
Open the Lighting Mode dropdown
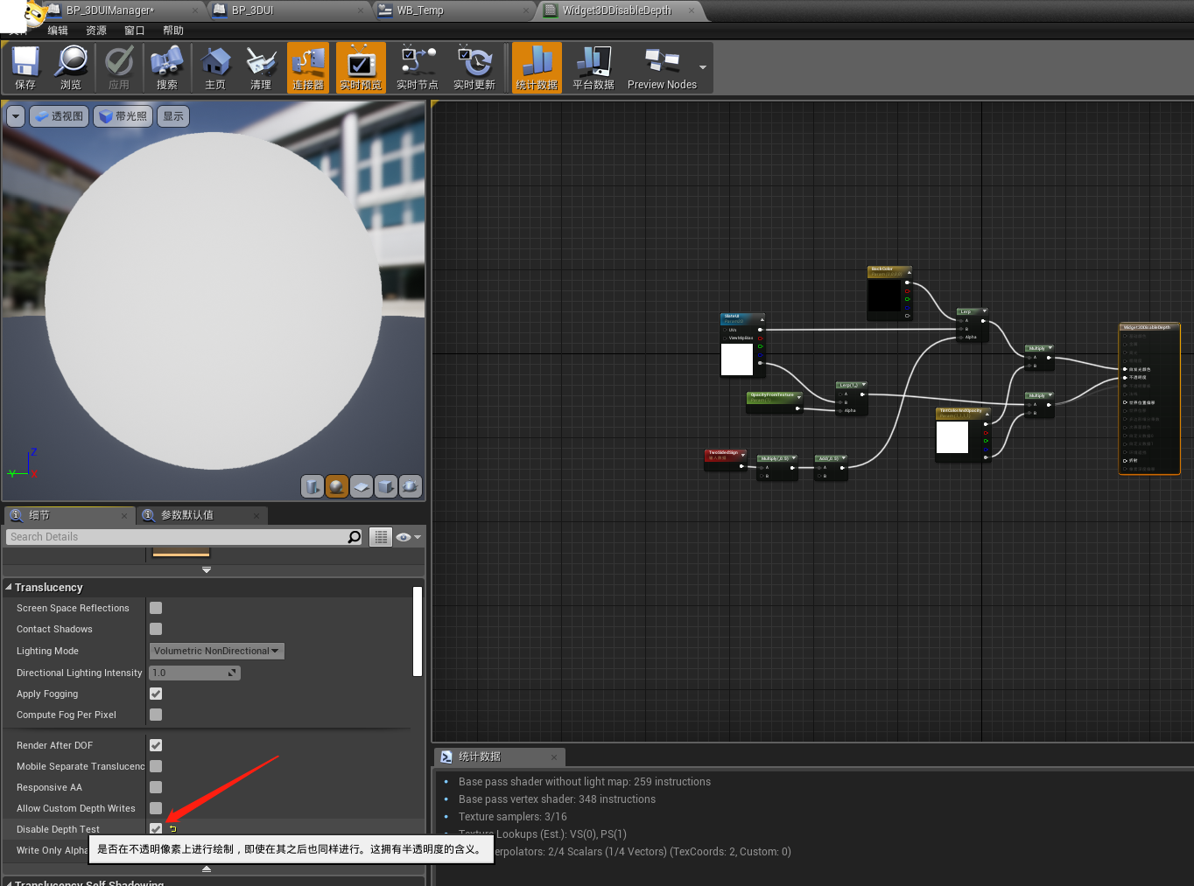[215, 651]
